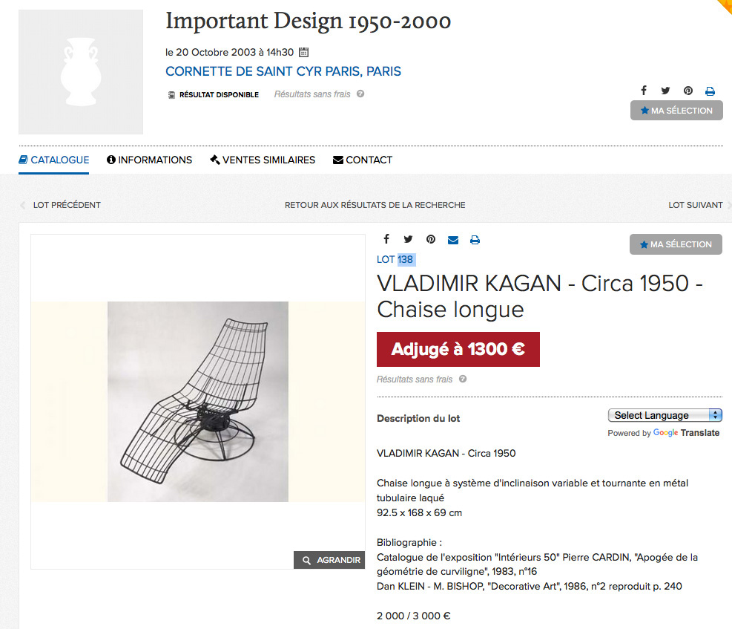Open Cornette de Saint Cyr Paris link
The width and height of the screenshot is (732, 629).
tap(283, 71)
